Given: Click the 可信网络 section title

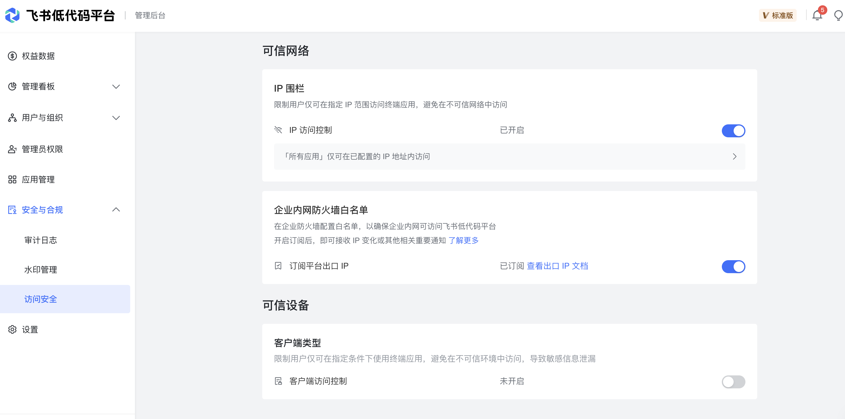Looking at the screenshot, I should tap(285, 50).
